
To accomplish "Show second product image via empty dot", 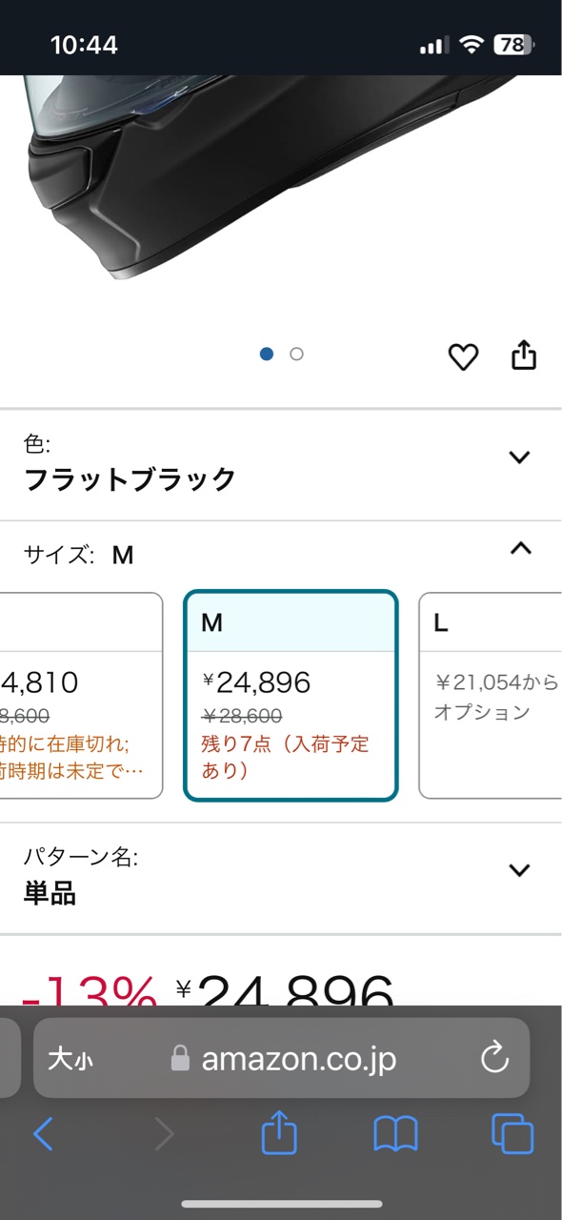I will pos(296,354).
